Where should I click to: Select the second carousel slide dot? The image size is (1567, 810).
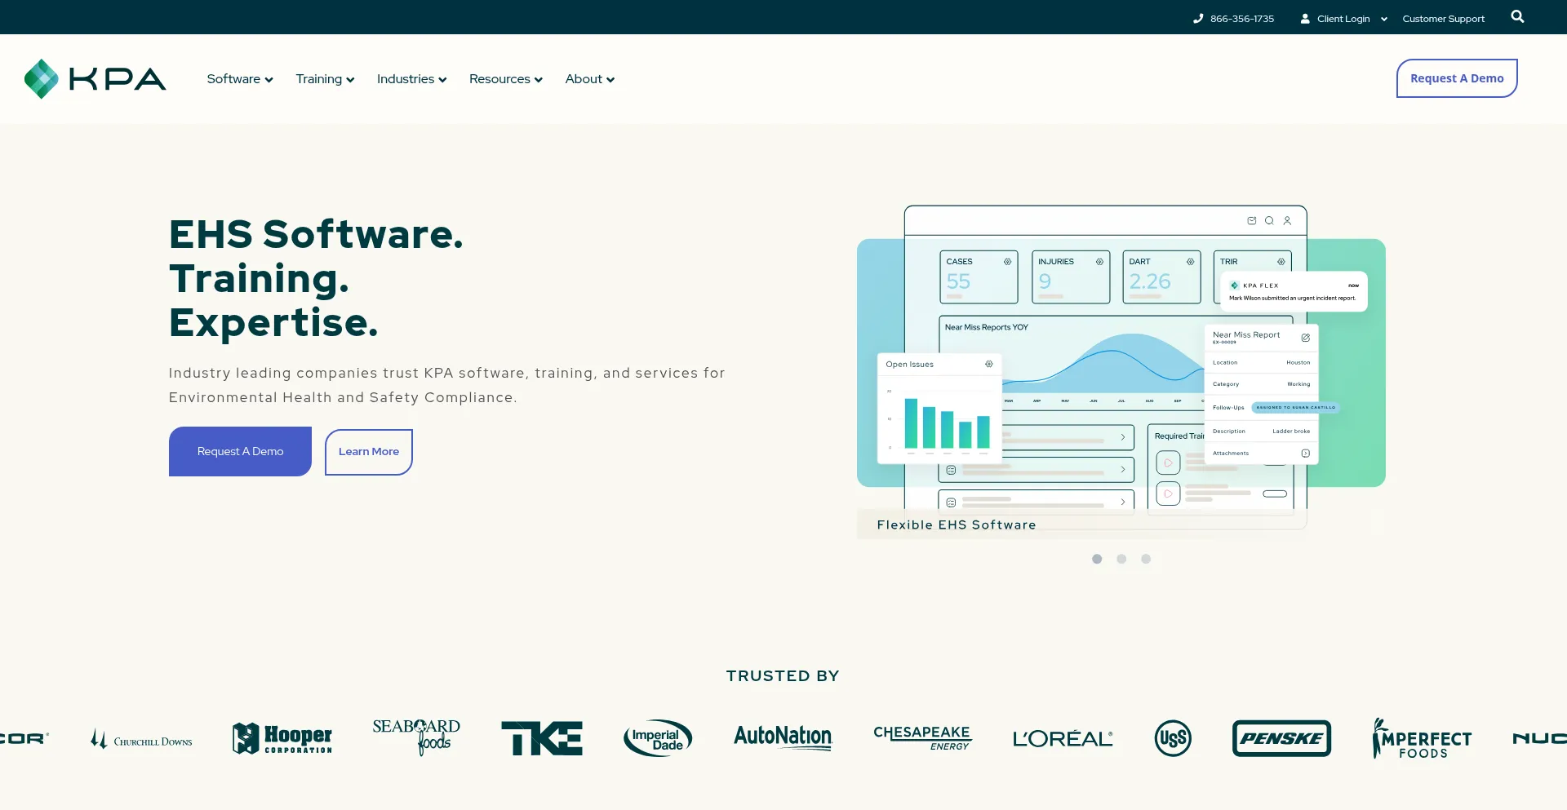(1121, 559)
